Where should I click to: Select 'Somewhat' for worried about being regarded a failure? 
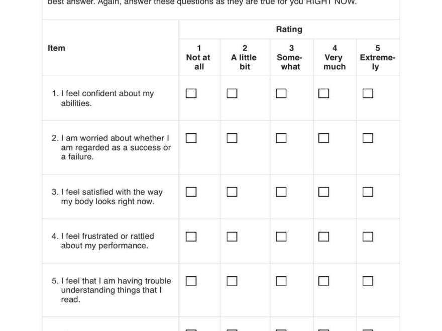click(x=281, y=138)
